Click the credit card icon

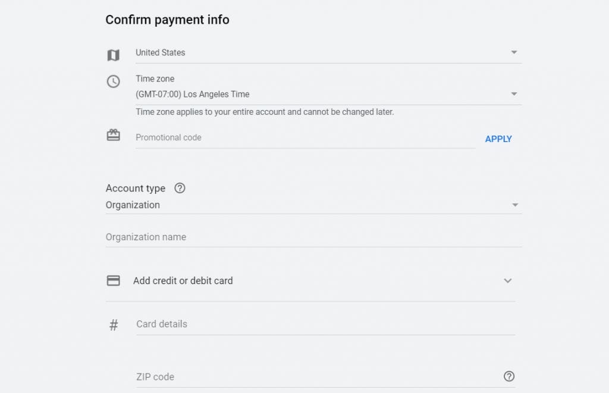[113, 280]
